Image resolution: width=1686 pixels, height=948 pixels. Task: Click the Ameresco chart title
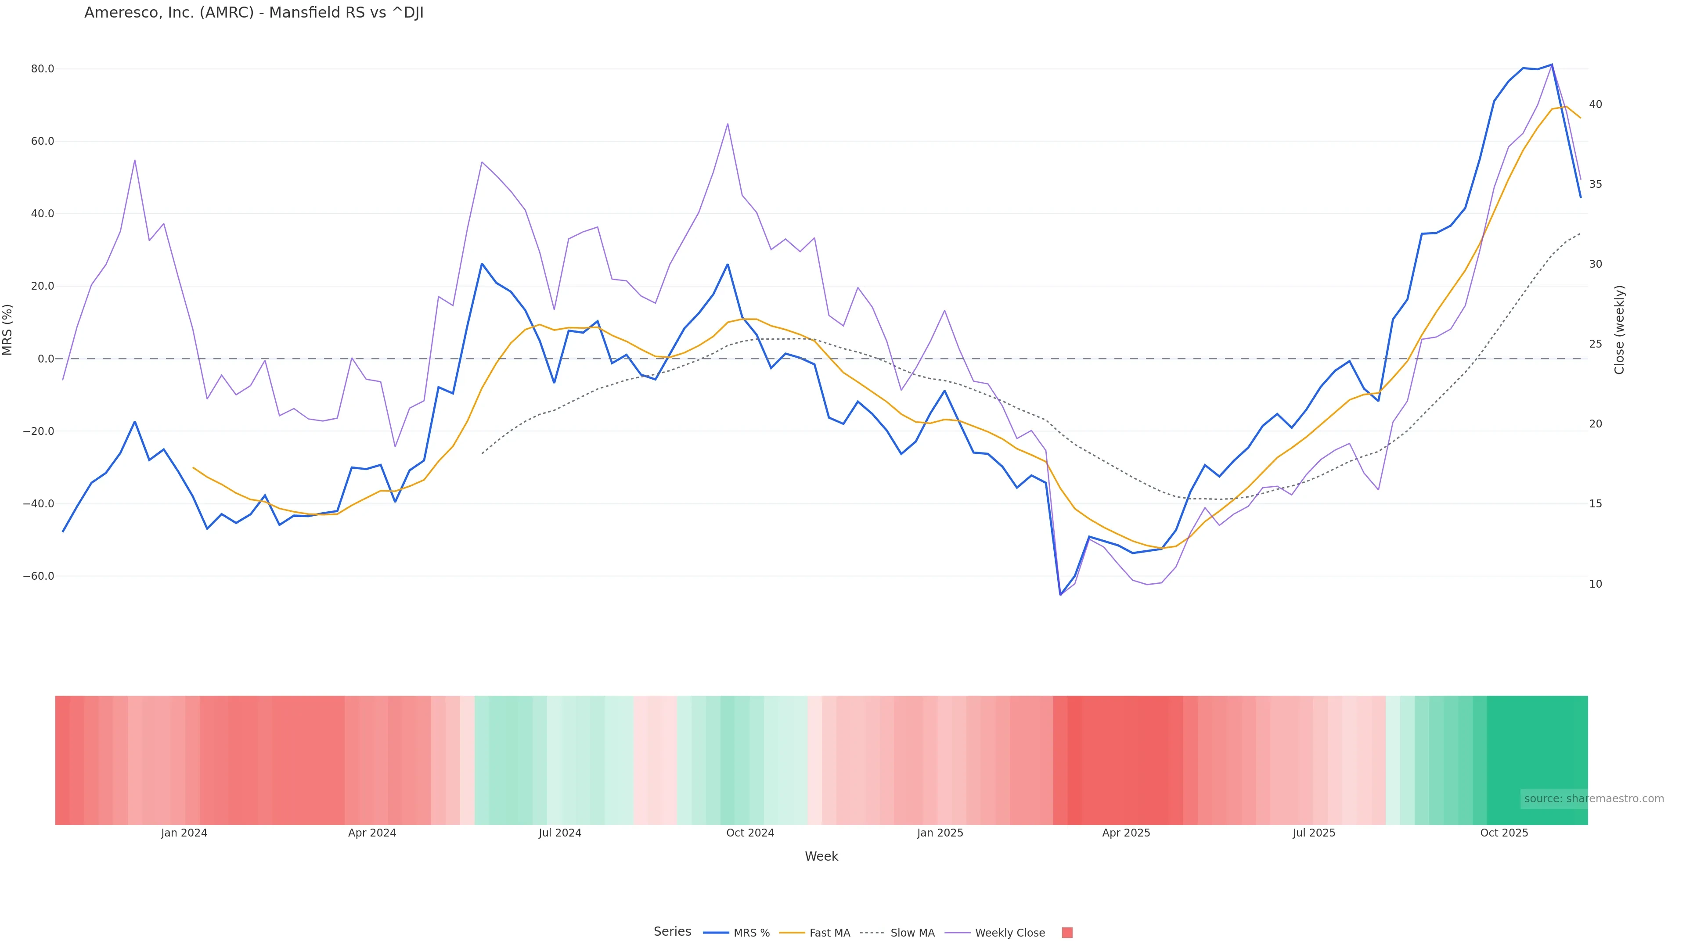click(254, 13)
